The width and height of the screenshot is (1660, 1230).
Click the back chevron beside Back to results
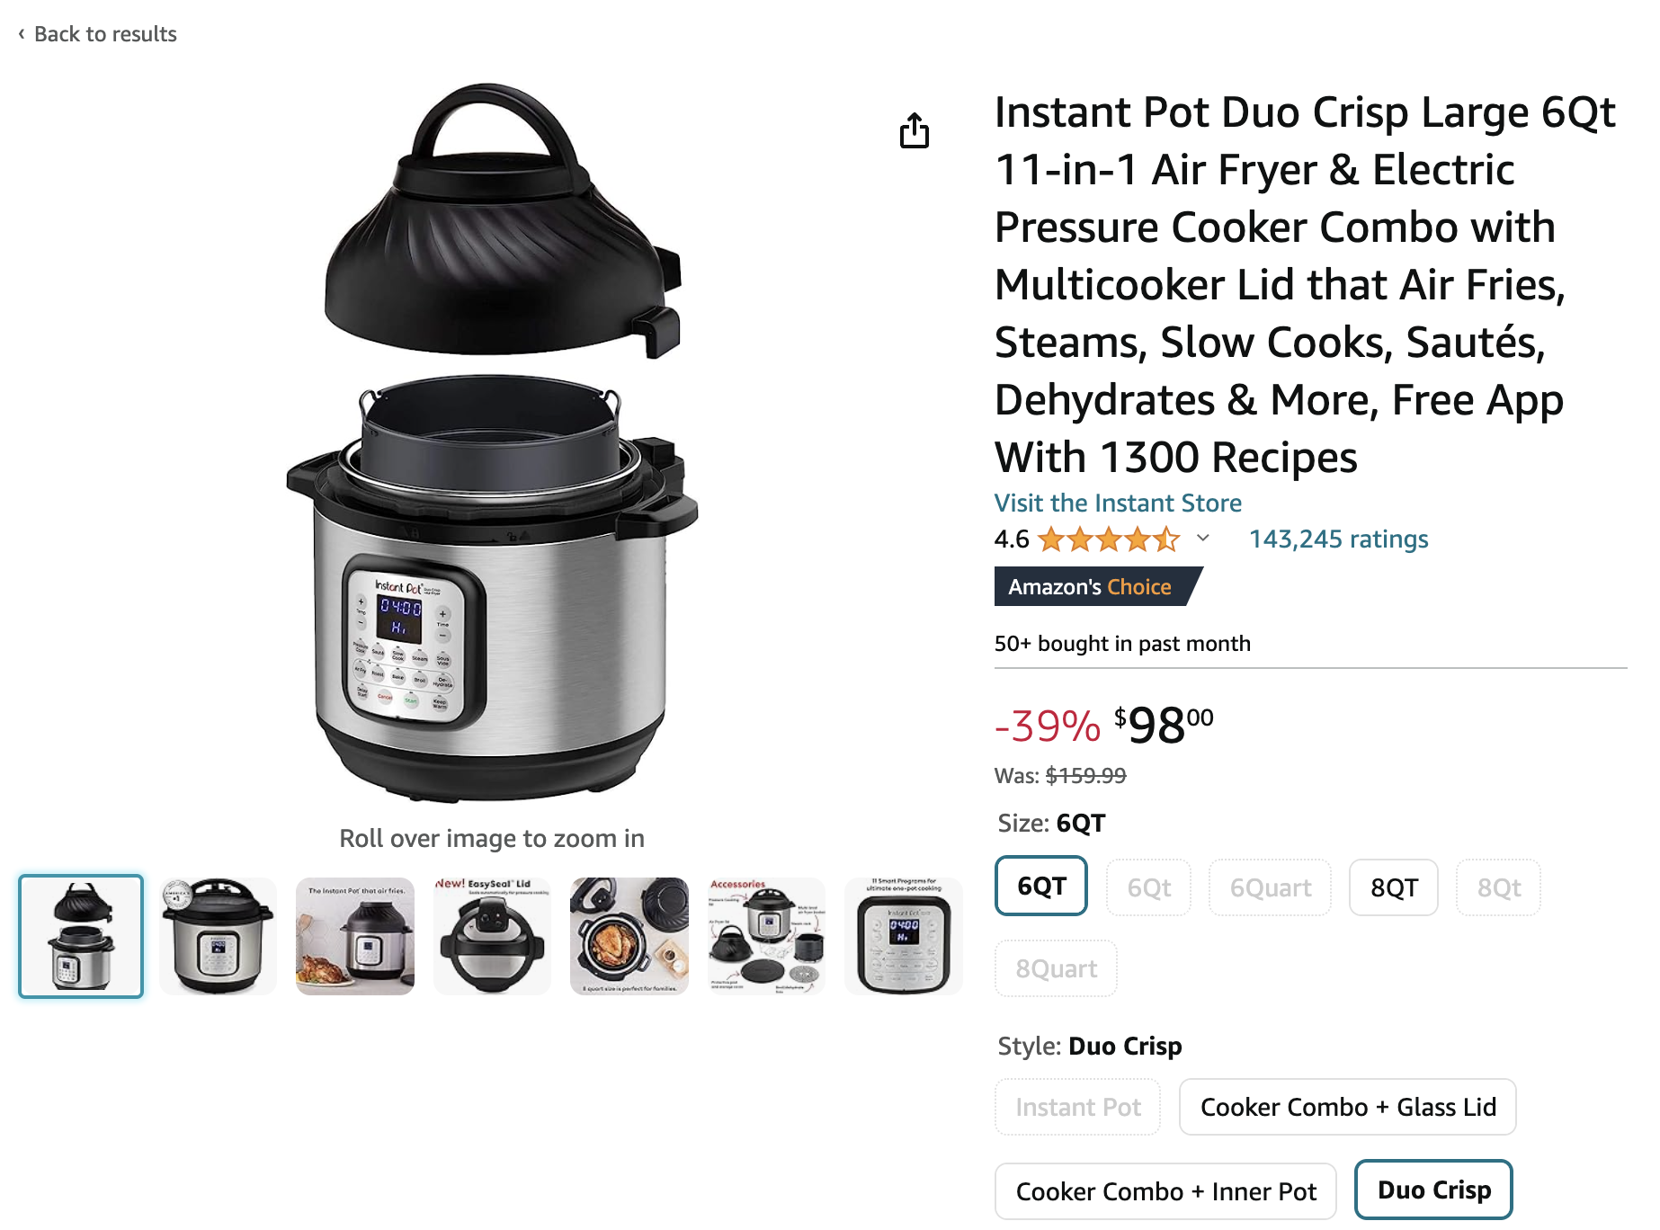(22, 33)
